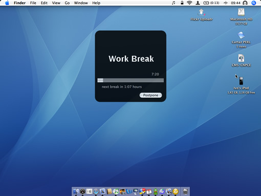Launch Safari from the Dock
261x196 pixels.
(x=96, y=192)
